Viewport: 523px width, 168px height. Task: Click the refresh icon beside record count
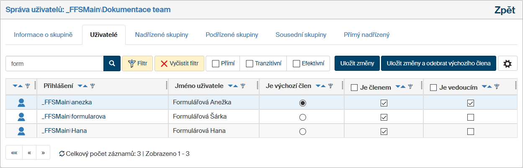tap(62, 154)
